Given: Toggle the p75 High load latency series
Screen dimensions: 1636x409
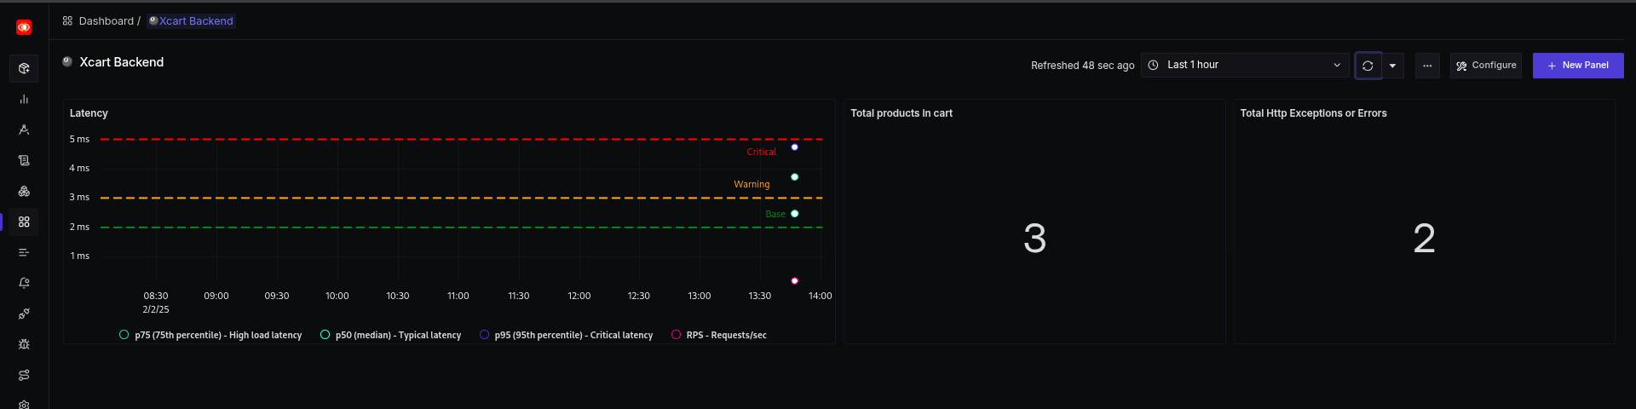Looking at the screenshot, I should 210,335.
